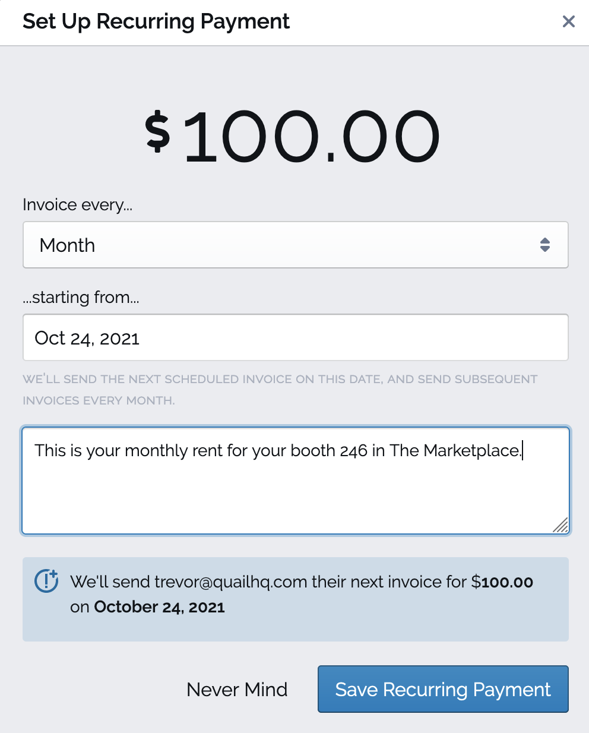The height and width of the screenshot is (733, 589).
Task: Close the Set Up Recurring Payment dialog
Action: [x=568, y=22]
